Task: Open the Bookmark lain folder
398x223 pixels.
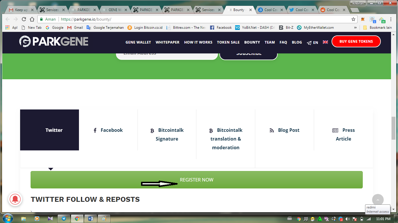Action: 377,28
